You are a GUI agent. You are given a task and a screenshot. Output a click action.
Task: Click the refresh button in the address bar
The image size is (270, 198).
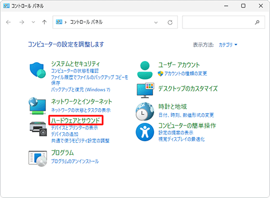pyautogui.click(x=170, y=22)
